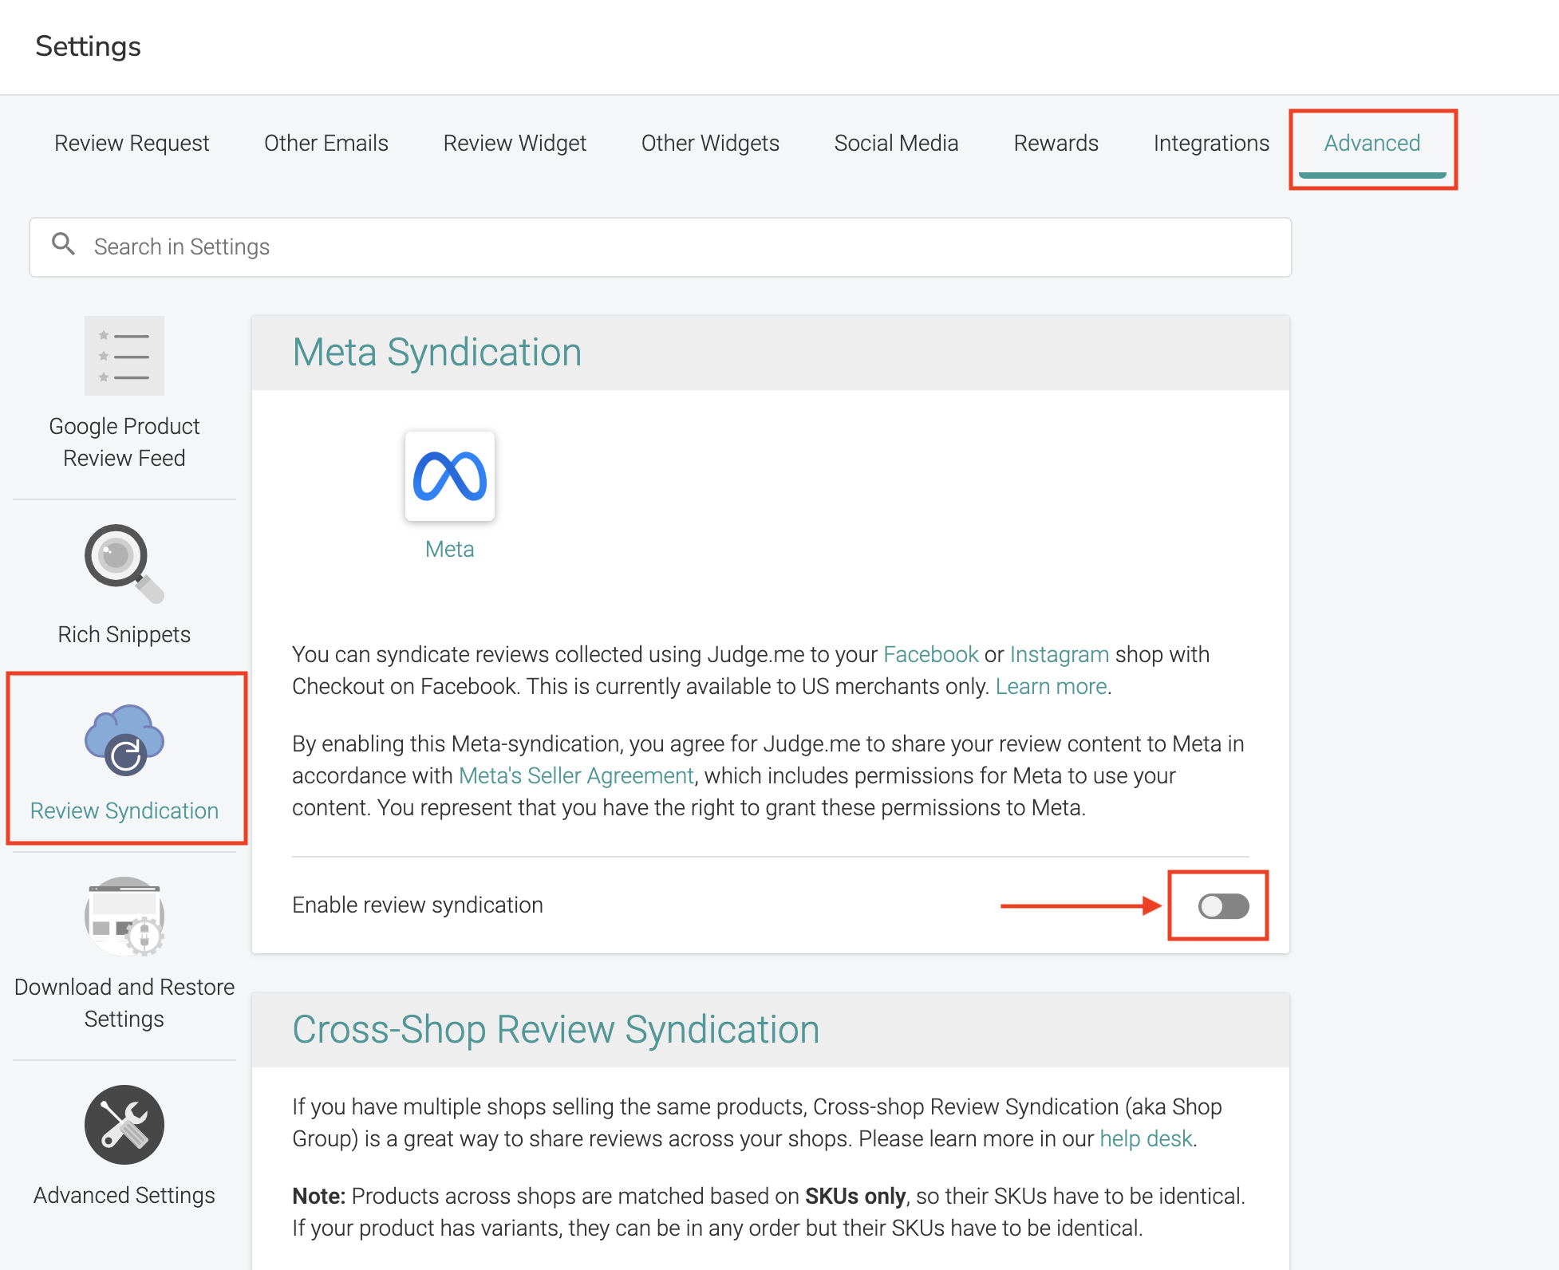Open Download and Restore Settings icon

(124, 916)
